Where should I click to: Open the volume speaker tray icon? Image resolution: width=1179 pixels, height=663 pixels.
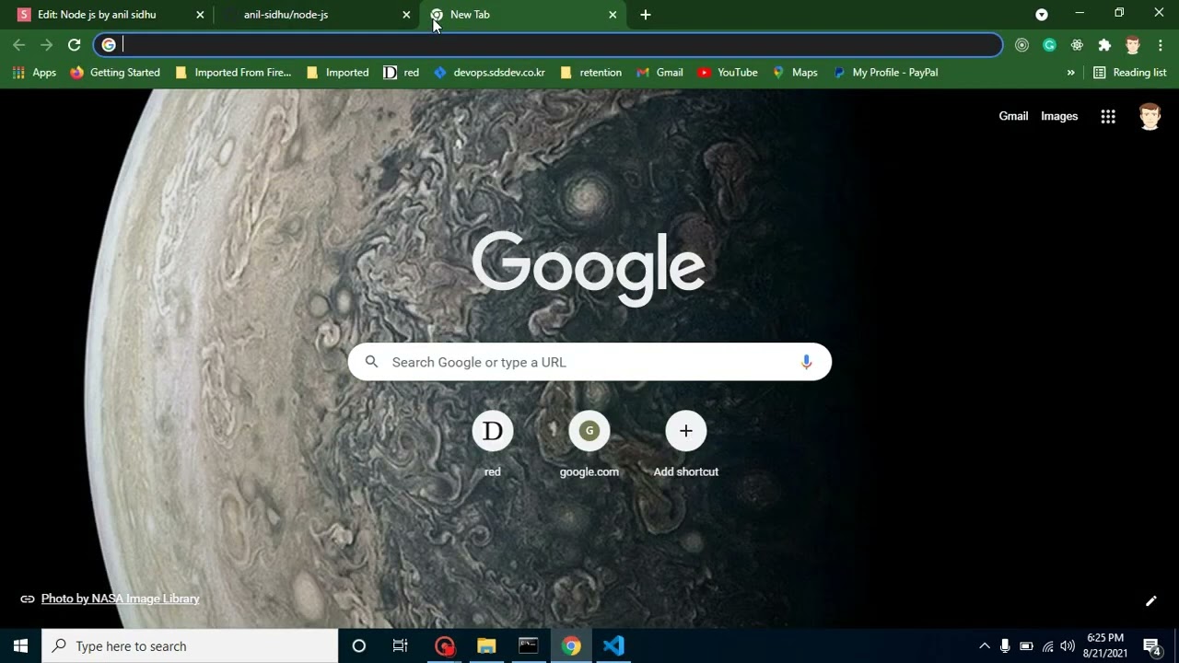coord(1068,646)
